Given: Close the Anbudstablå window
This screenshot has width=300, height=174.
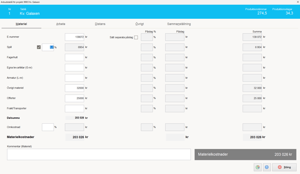Looking at the screenshot, I should pyautogui.click(x=298, y=2).
